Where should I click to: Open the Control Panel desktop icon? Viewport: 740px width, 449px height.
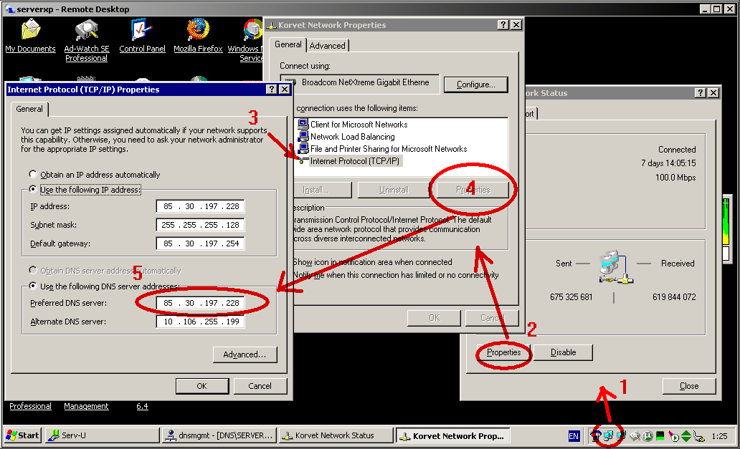tap(141, 30)
